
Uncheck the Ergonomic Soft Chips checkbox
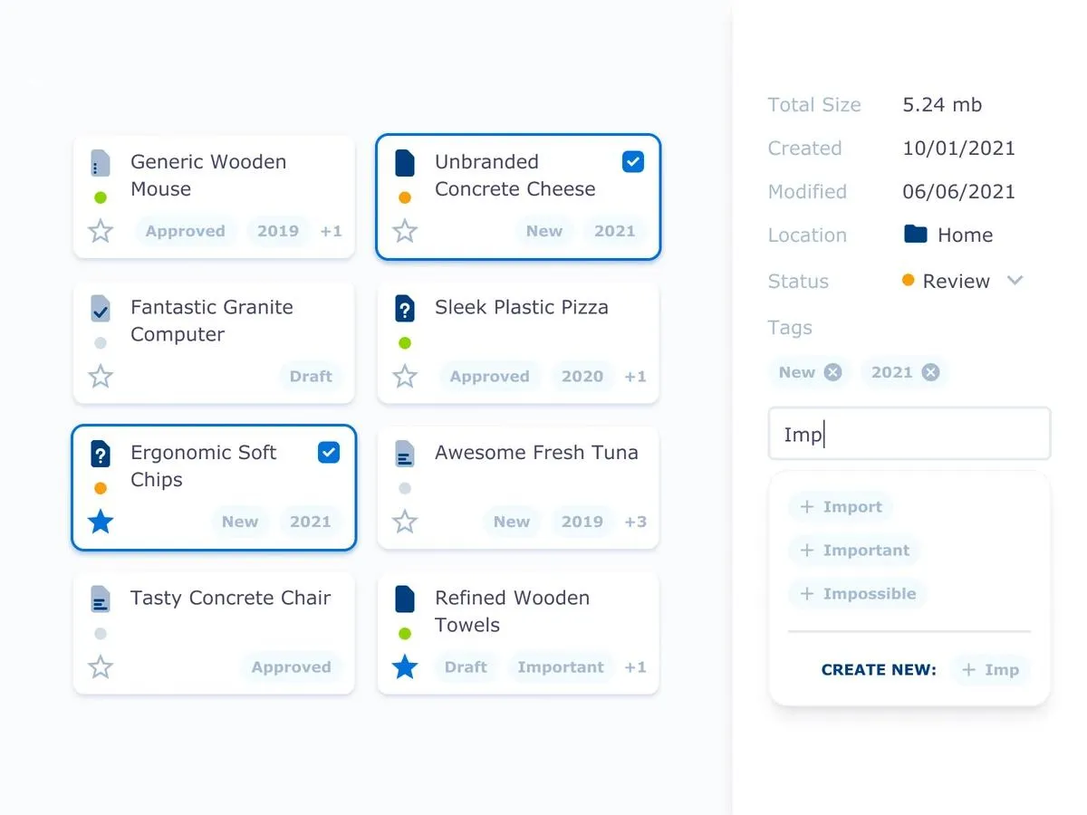[329, 453]
